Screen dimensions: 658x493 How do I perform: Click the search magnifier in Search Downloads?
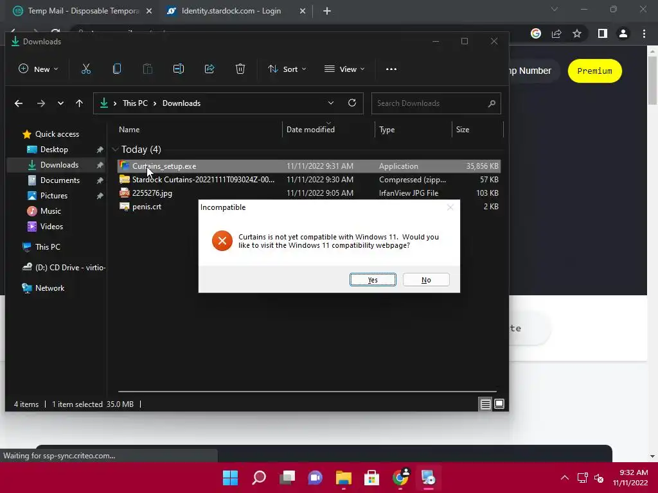point(492,103)
